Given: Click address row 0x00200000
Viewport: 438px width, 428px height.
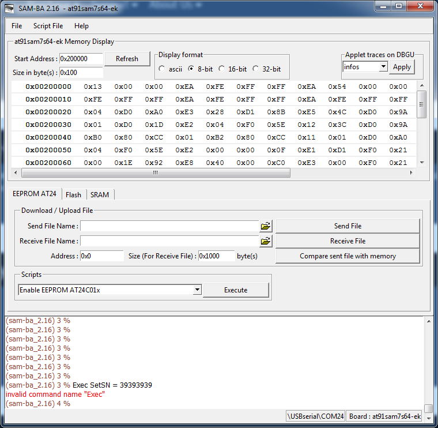Looking at the screenshot, I should pyautogui.click(x=48, y=87).
